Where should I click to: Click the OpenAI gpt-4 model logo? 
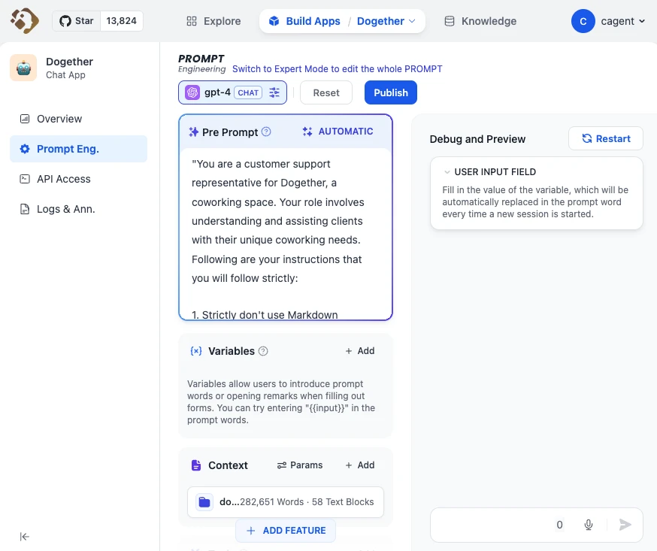[x=192, y=92]
